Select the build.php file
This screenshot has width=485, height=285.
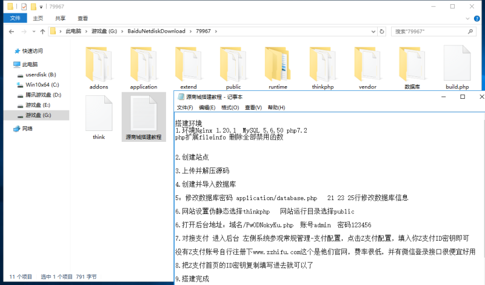(457, 68)
